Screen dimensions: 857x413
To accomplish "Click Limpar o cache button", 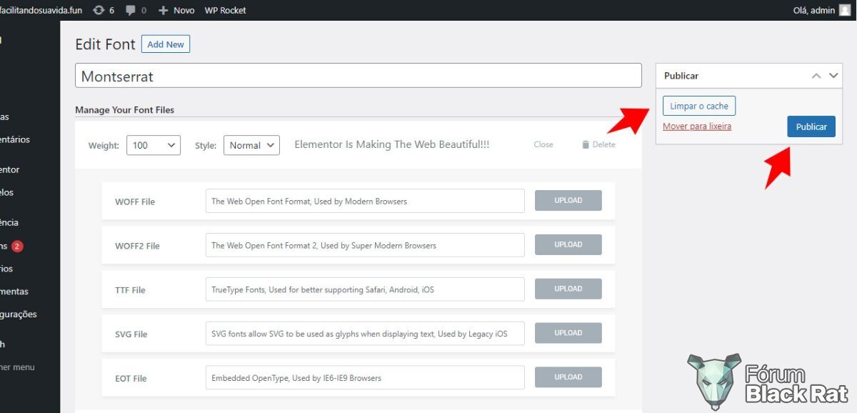I will click(699, 106).
